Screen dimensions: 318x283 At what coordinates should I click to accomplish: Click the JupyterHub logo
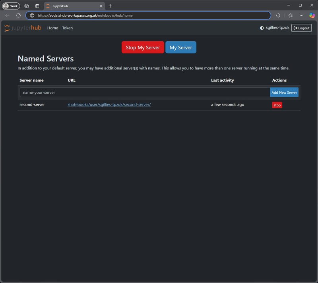pos(23,28)
